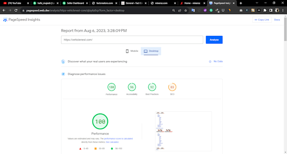Open the orange crescent extension icon
This screenshot has width=287, height=154.
[229, 11]
